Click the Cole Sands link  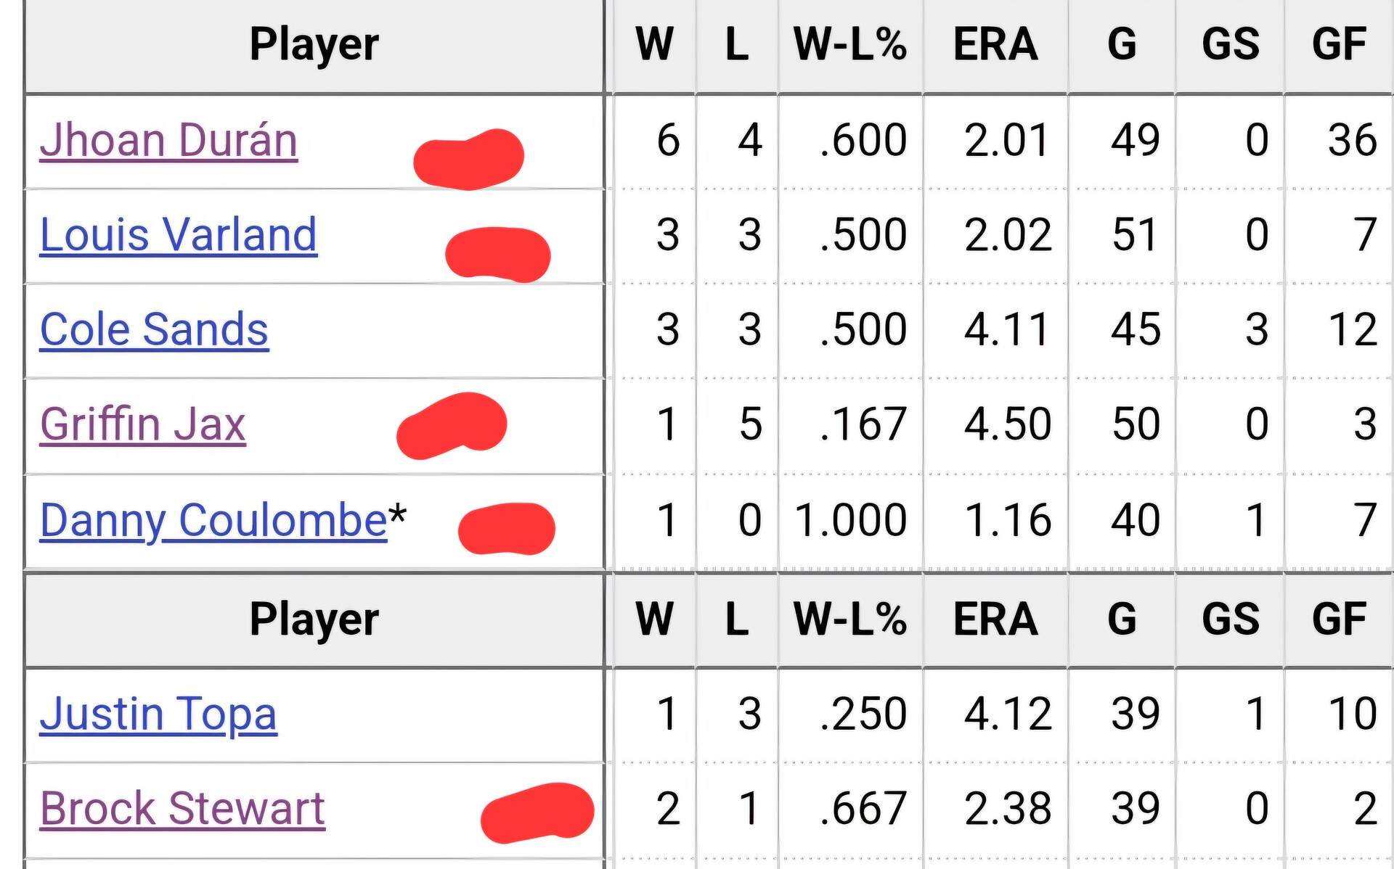[x=154, y=329]
